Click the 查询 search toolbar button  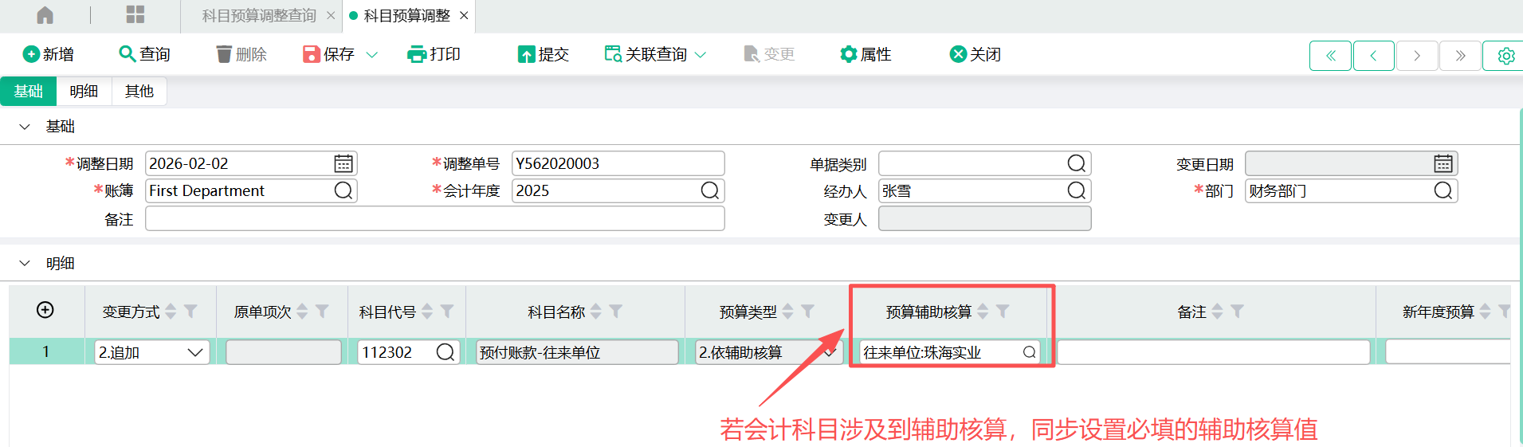(x=144, y=54)
